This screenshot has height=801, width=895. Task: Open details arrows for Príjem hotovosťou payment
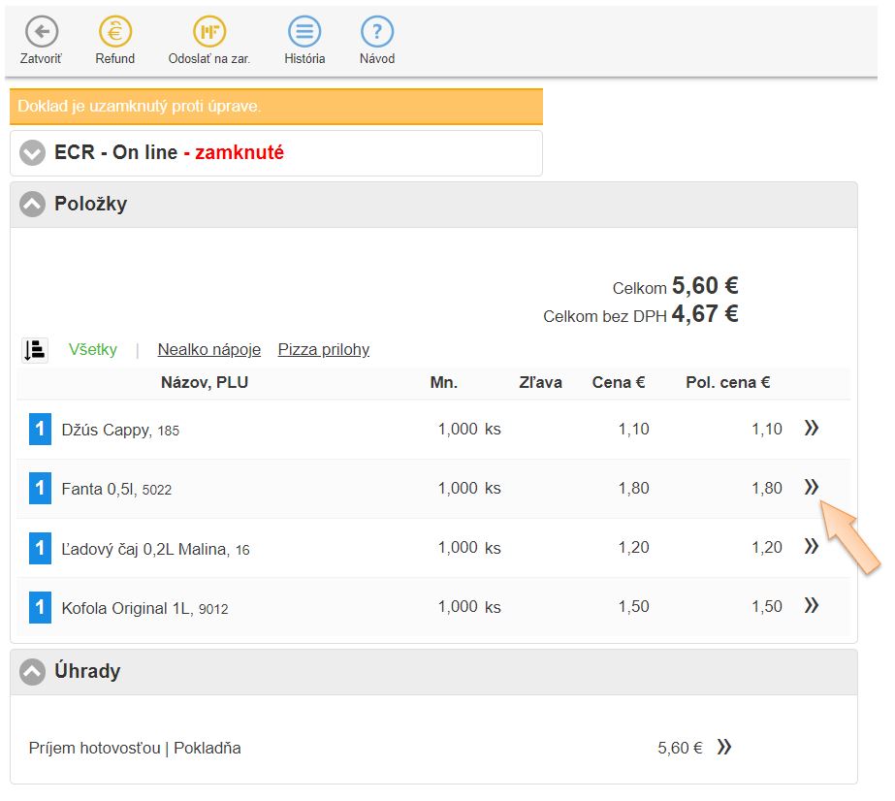[723, 747]
